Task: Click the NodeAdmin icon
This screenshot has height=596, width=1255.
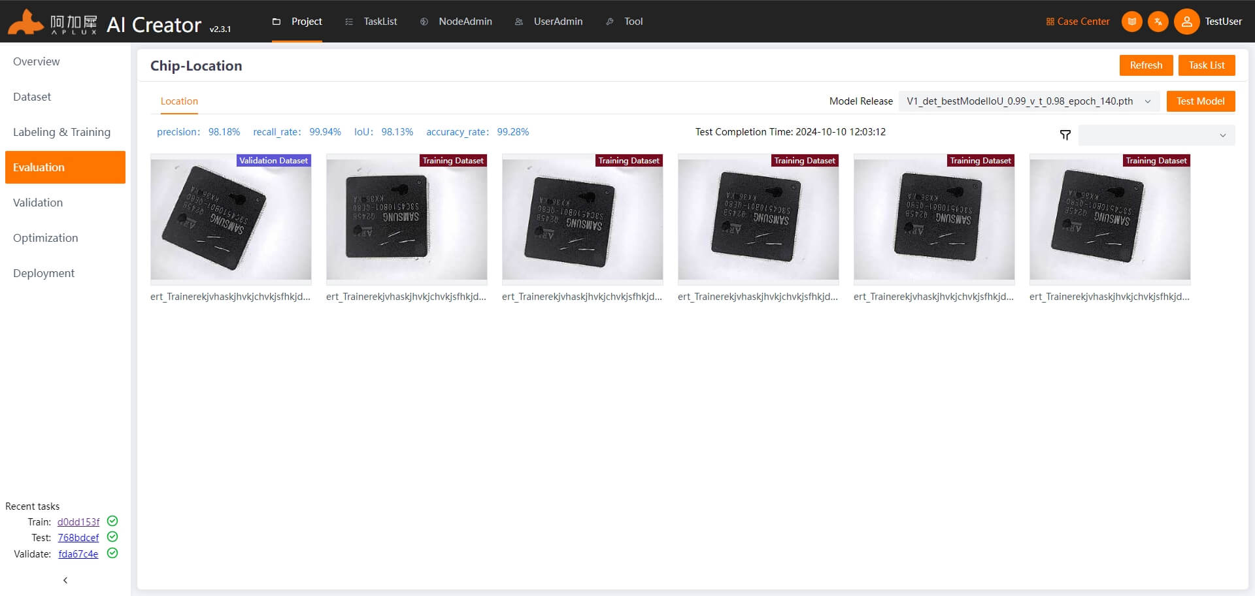Action: 424,22
